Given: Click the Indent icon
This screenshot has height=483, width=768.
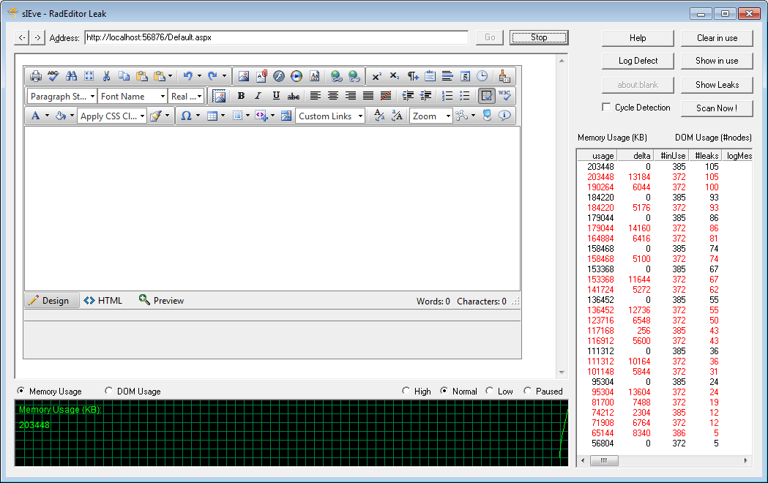Looking at the screenshot, I should pyautogui.click(x=408, y=96).
